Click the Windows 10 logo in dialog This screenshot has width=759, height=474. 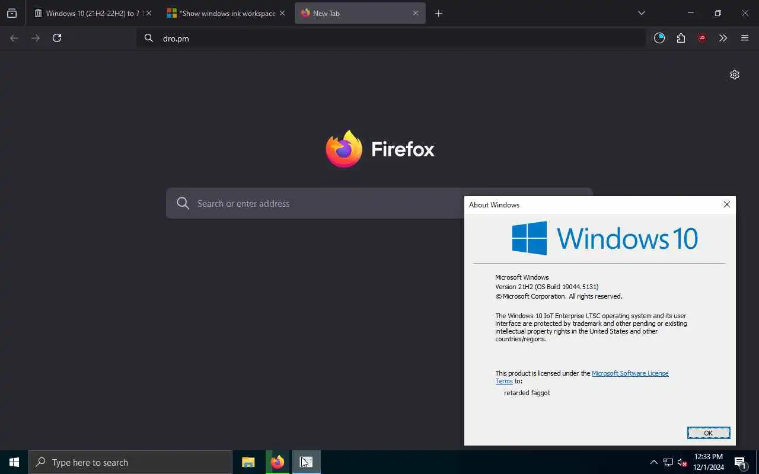click(x=605, y=238)
